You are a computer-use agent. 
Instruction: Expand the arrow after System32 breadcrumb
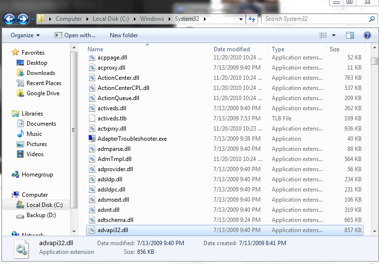coord(205,19)
